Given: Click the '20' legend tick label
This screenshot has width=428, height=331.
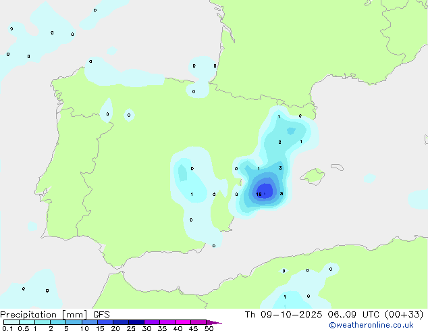Looking at the screenshot, I should (x=115, y=328).
